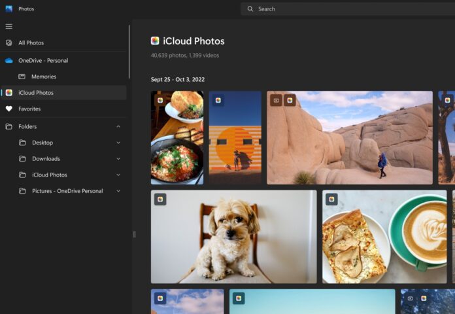Click the iCloud Photos sidebar icon
The width and height of the screenshot is (455, 314).
pos(9,93)
